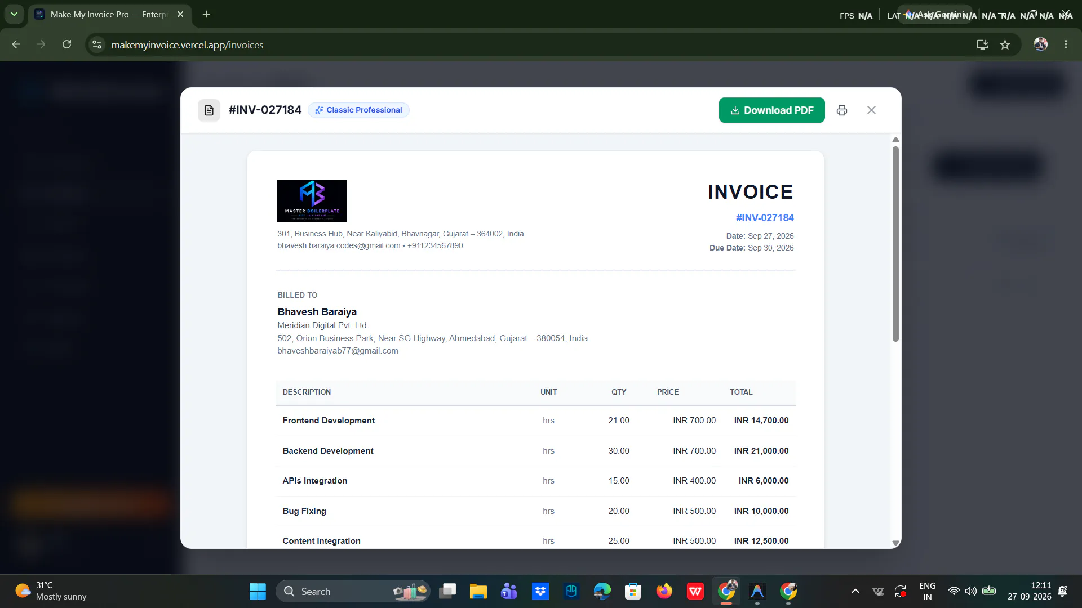Image resolution: width=1082 pixels, height=608 pixels.
Task: Open Microsoft Edge from taskbar
Action: pyautogui.click(x=602, y=591)
